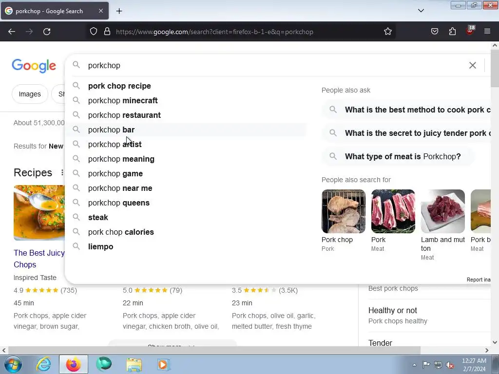Click the "Best pork chops" text
499x374 pixels.
[x=393, y=288]
